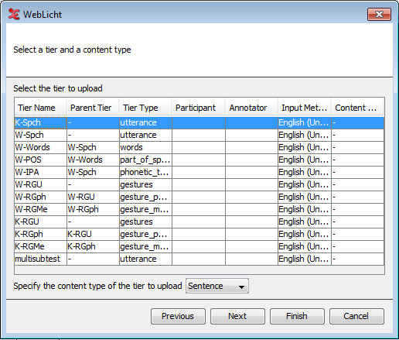The width and height of the screenshot is (399, 340).
Task: Proceed with the Next button
Action: pyautogui.click(x=237, y=316)
